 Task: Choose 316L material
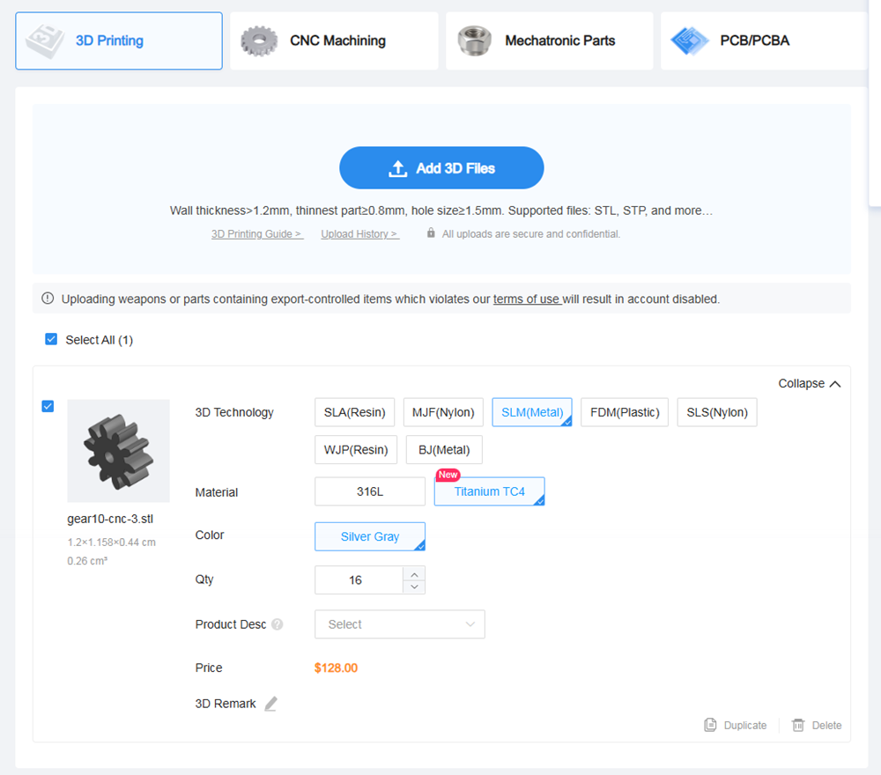370,491
